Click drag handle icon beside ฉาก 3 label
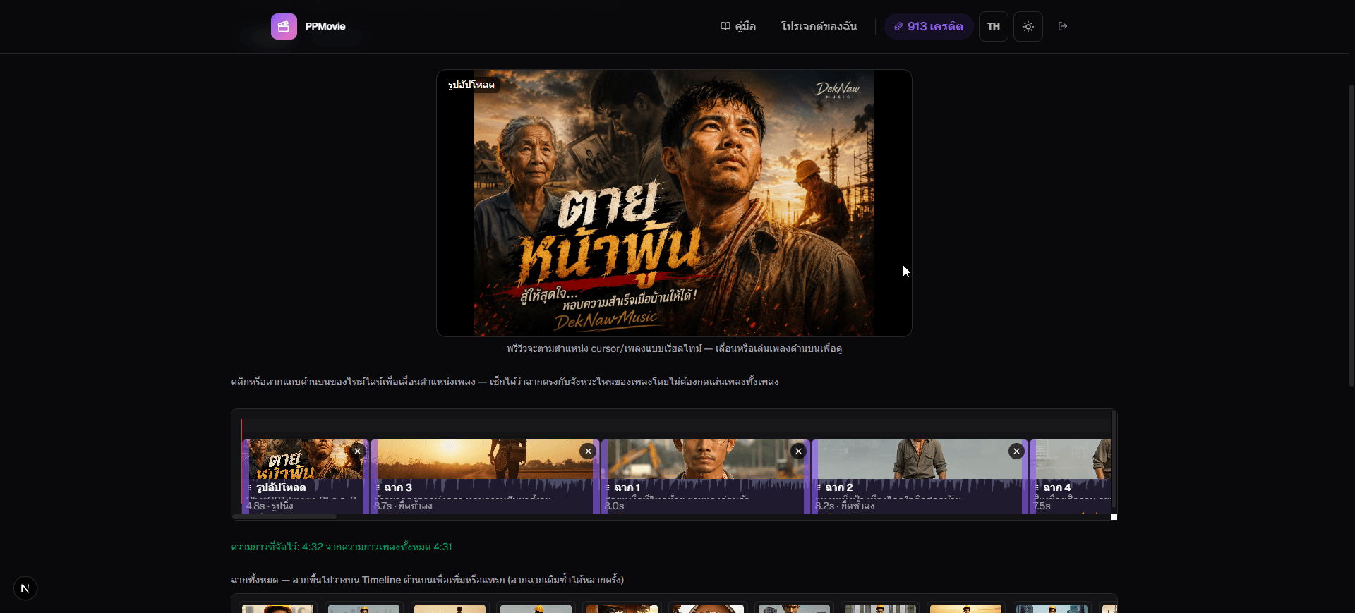 point(378,487)
